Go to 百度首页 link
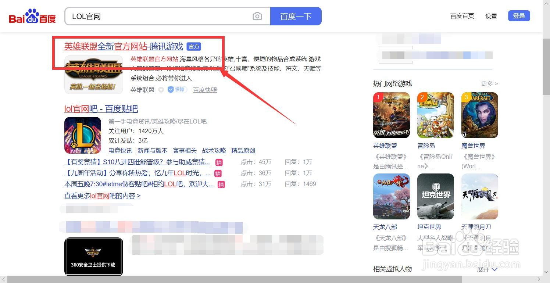550x283 pixels. point(462,16)
